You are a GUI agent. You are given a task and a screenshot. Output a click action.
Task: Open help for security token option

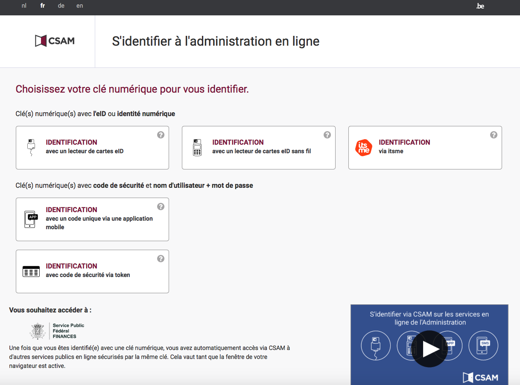click(x=161, y=259)
